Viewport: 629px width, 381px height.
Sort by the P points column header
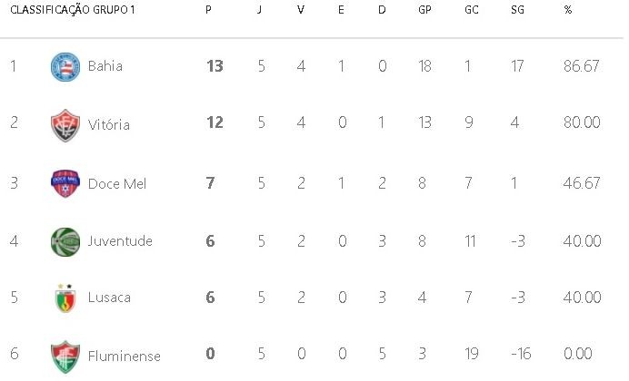pyautogui.click(x=208, y=10)
